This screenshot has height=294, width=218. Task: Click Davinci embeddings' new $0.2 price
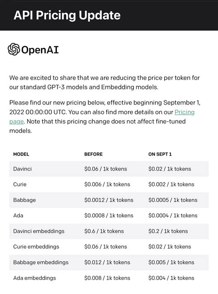(x=168, y=231)
